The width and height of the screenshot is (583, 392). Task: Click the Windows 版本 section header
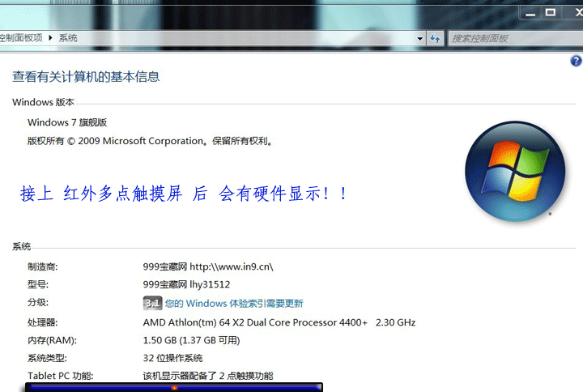tap(43, 102)
